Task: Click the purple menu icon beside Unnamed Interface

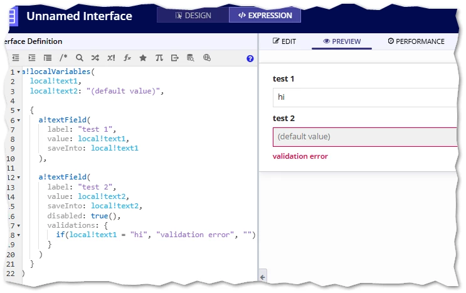Action: pos(12,16)
